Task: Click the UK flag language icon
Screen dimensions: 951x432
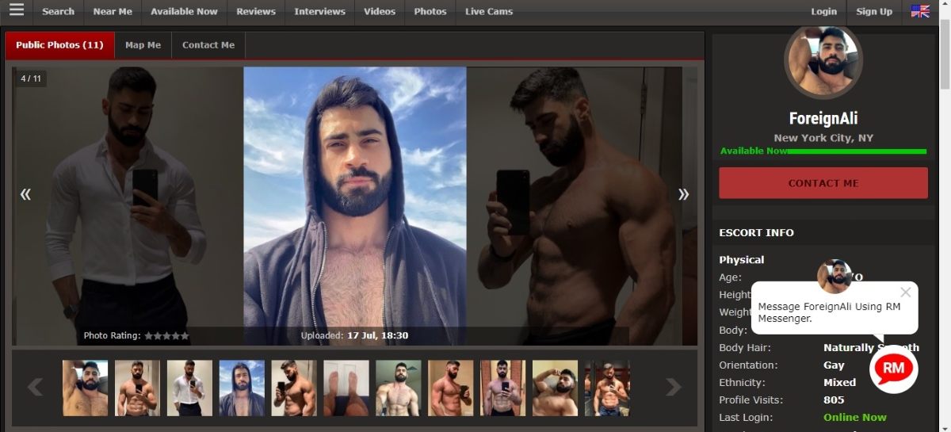Action: coord(920,11)
